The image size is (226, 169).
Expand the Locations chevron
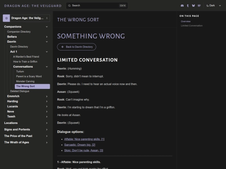pyautogui.click(x=47, y=123)
